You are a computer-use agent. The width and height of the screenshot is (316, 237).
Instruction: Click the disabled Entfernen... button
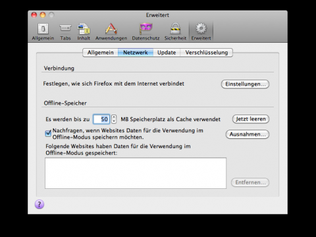click(x=250, y=182)
